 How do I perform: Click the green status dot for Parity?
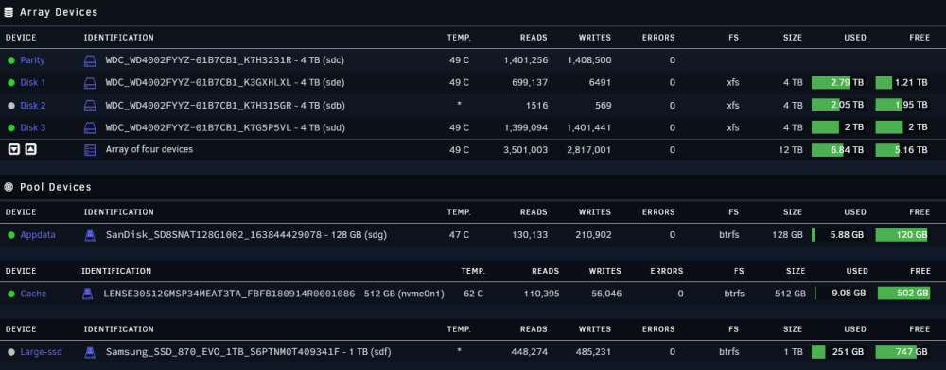coord(10,60)
